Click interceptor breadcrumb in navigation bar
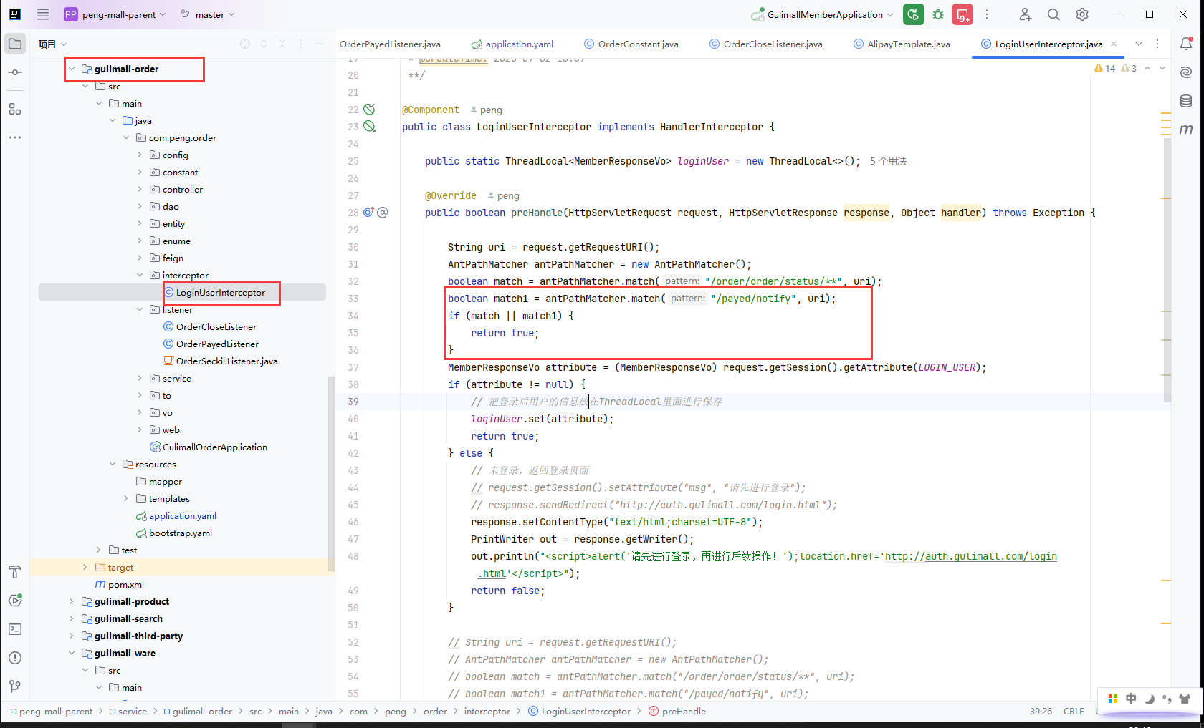The image size is (1204, 728). tap(487, 712)
